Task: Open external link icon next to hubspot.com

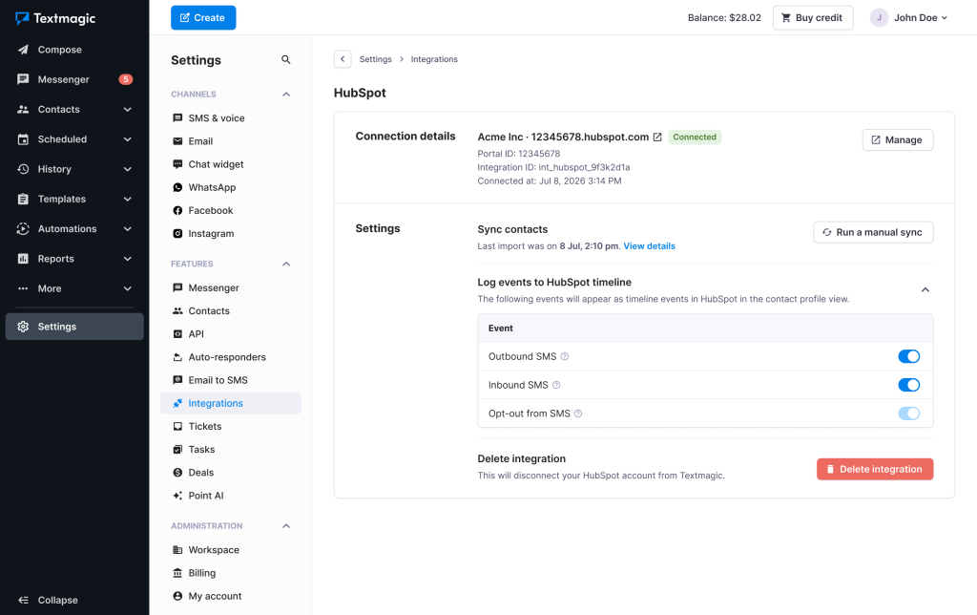Action: point(657,138)
